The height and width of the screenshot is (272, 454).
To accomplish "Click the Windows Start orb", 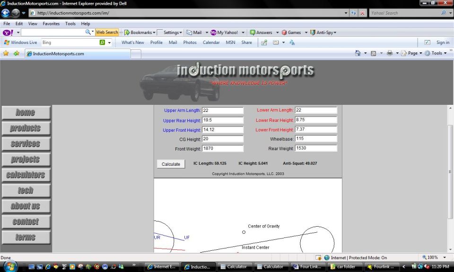I will [10, 266].
